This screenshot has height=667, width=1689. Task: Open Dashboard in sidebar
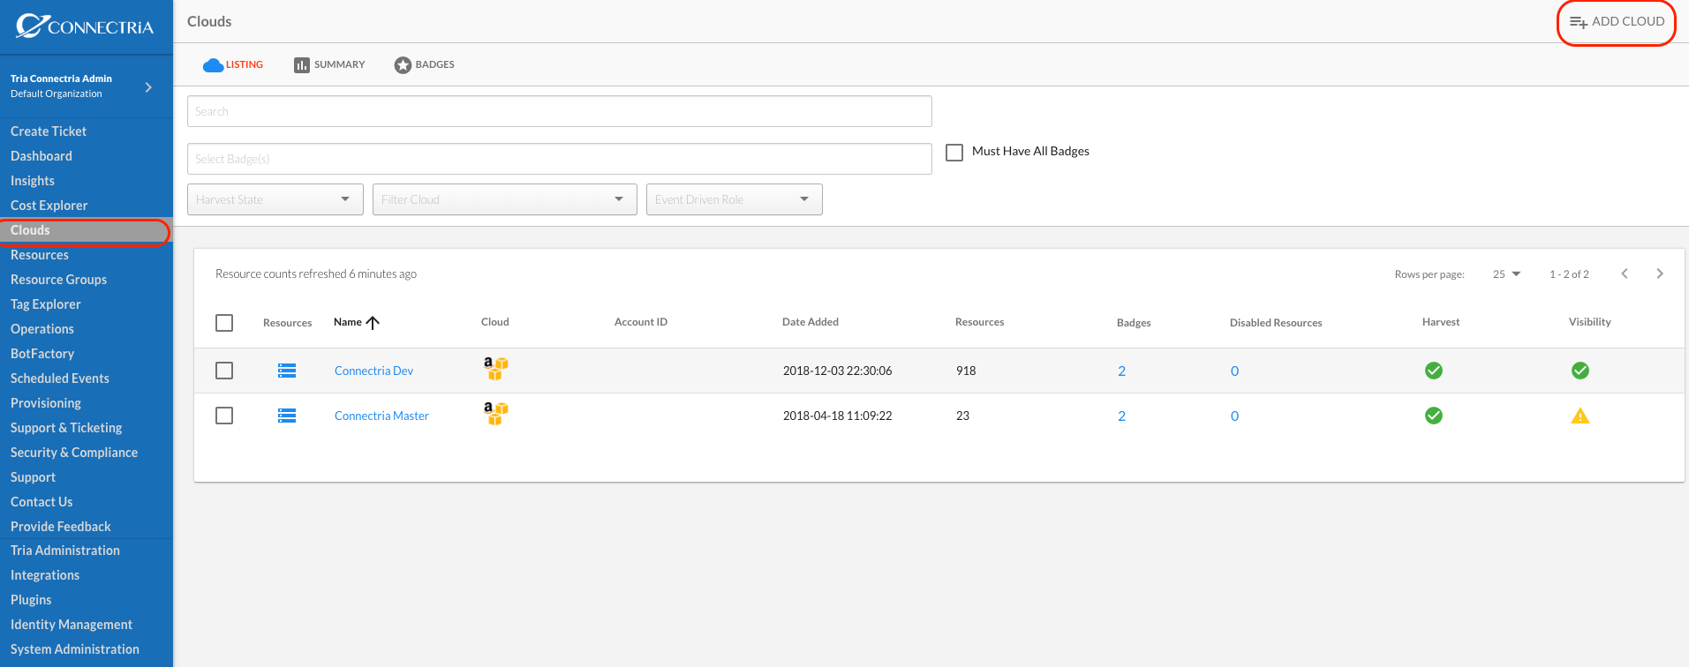[x=41, y=156]
